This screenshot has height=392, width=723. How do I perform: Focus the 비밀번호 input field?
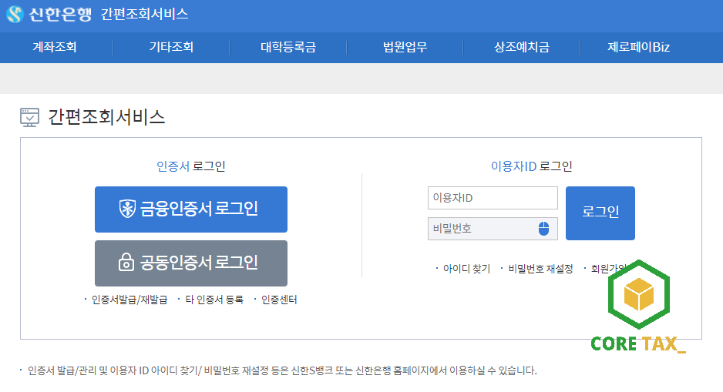pyautogui.click(x=493, y=229)
